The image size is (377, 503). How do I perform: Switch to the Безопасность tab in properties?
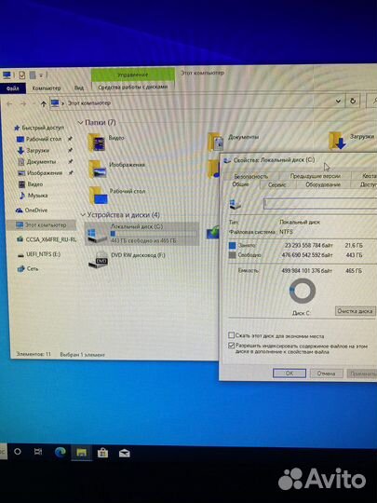point(250,176)
